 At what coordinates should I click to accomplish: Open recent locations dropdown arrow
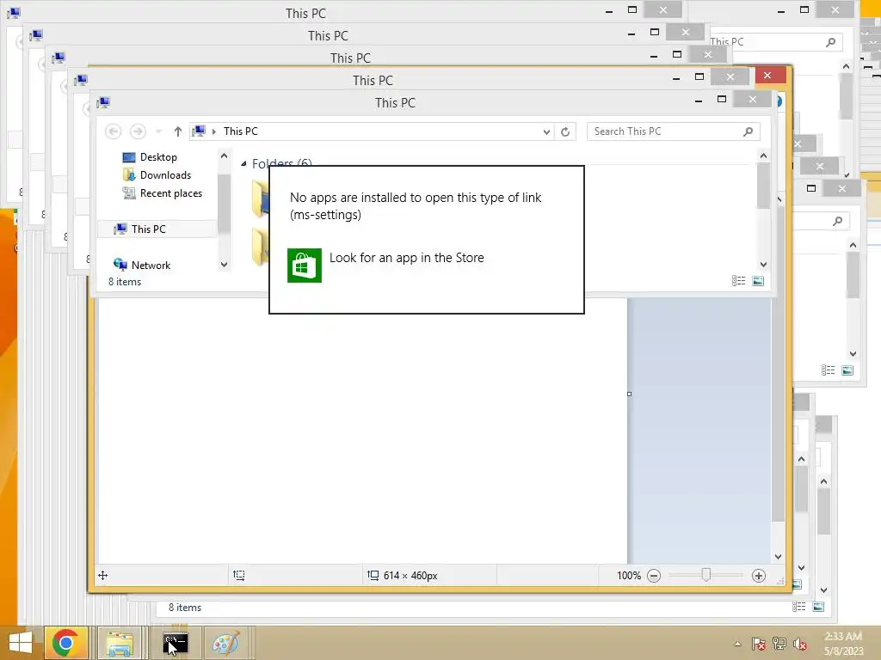[159, 131]
